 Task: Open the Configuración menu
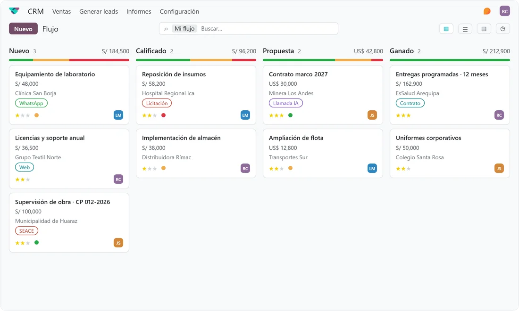coord(179,11)
